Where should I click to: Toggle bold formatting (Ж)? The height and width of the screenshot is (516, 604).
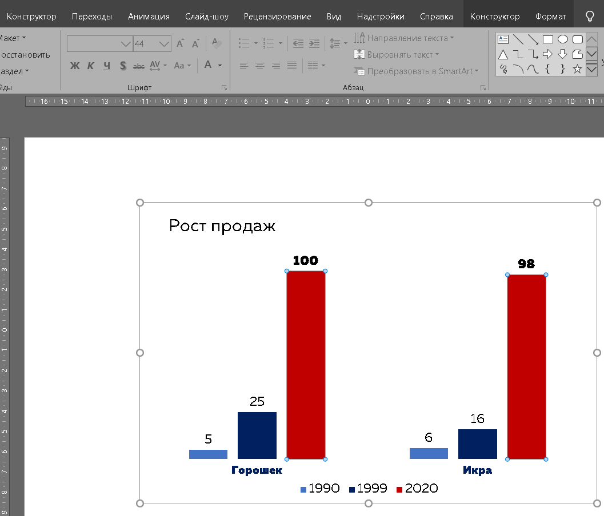point(75,66)
